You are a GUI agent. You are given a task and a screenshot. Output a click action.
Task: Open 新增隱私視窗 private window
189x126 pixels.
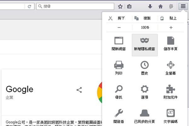(x=145, y=45)
